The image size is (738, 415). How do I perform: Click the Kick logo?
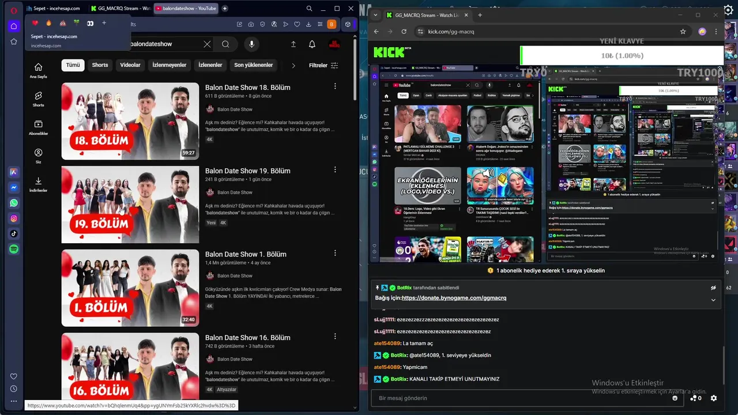(390, 53)
